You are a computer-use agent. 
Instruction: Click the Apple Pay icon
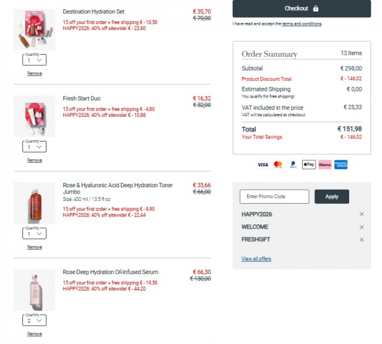tap(309, 165)
